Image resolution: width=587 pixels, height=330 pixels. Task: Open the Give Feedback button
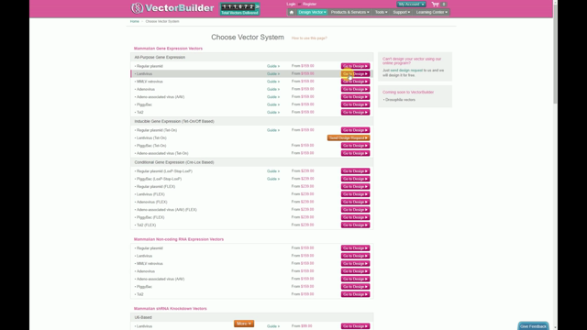click(x=533, y=326)
